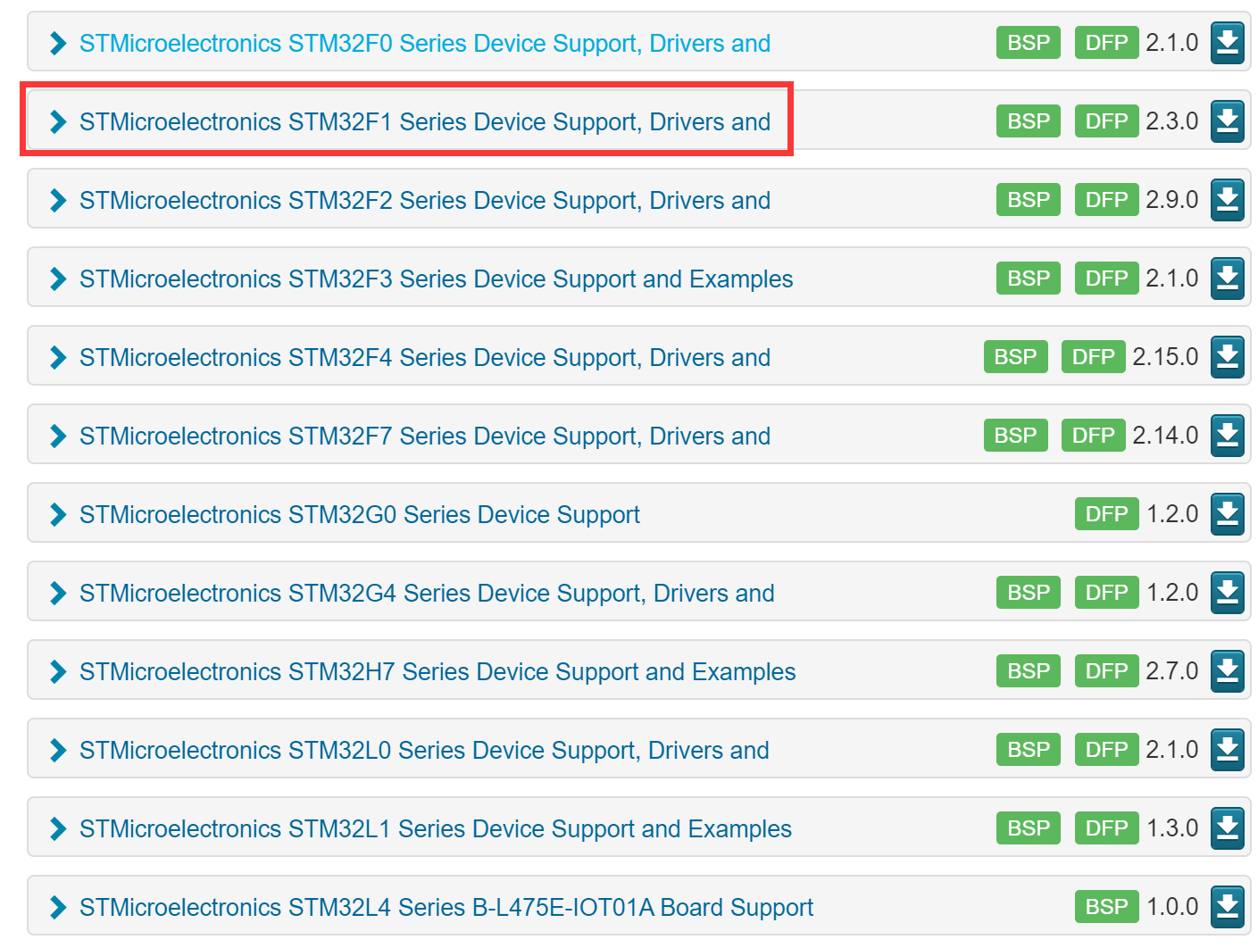
Task: Expand the STM32F2 Series row chevron
Action: 58,200
